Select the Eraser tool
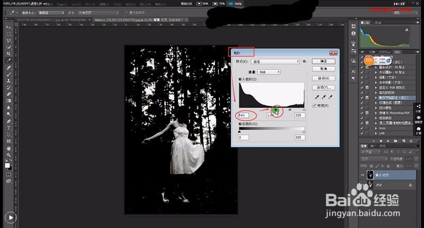 click(8, 94)
